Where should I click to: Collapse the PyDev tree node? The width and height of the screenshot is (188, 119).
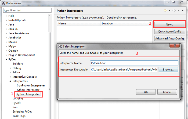6,59
